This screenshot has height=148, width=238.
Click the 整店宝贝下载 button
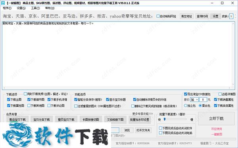[17, 119]
